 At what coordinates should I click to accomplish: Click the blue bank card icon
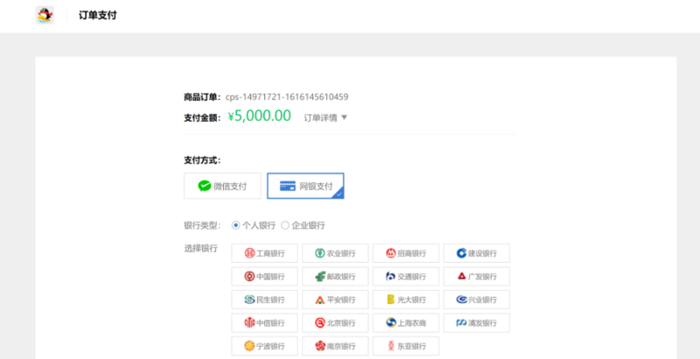[x=288, y=187]
